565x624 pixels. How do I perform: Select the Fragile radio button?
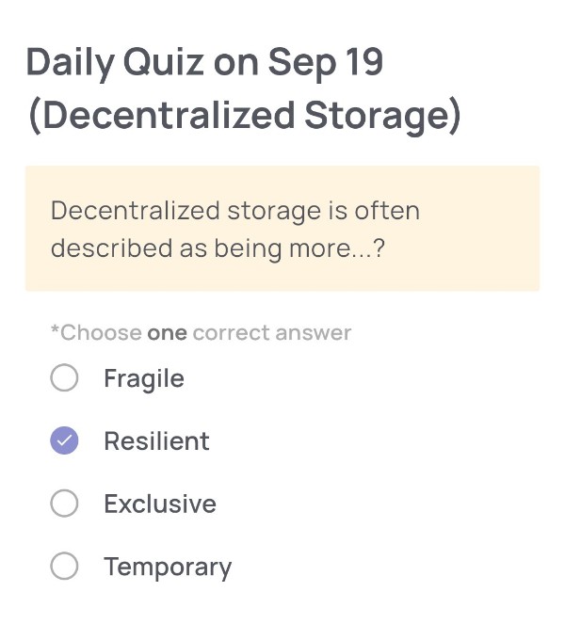pos(64,379)
